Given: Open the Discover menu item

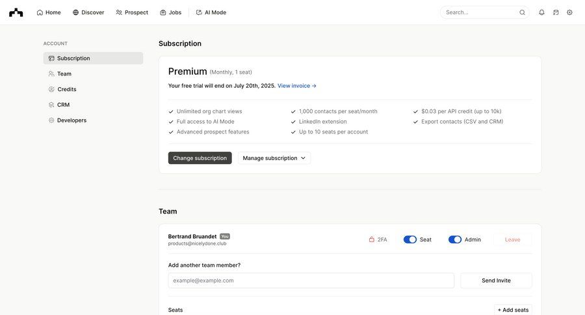Looking at the screenshot, I should tap(88, 12).
